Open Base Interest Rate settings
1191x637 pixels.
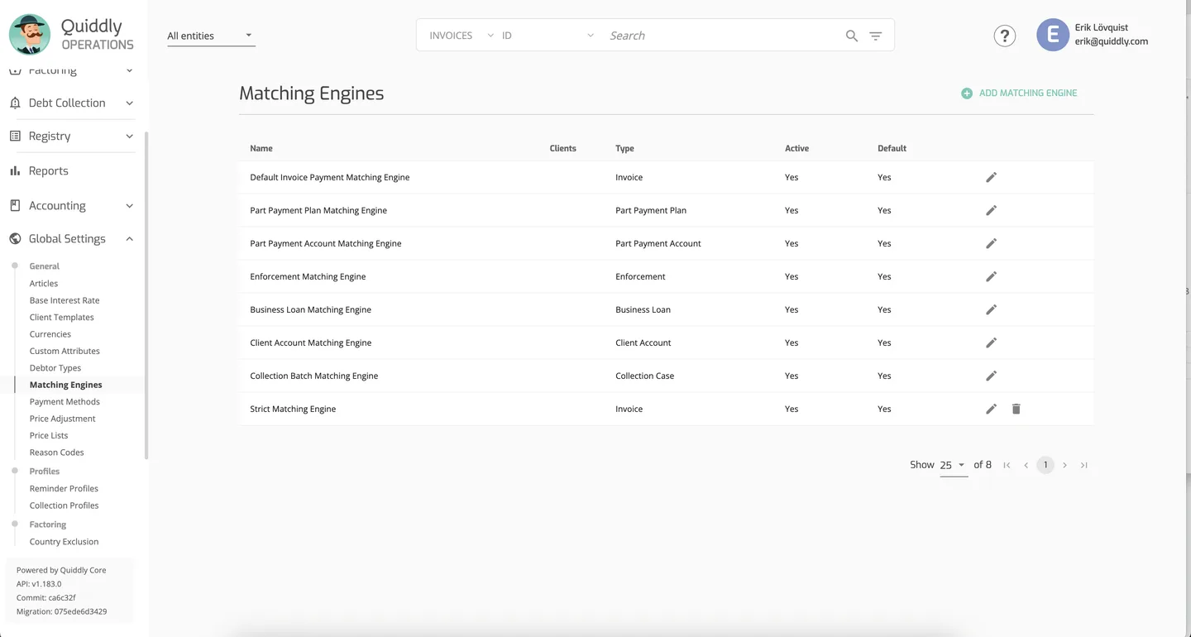click(x=65, y=300)
